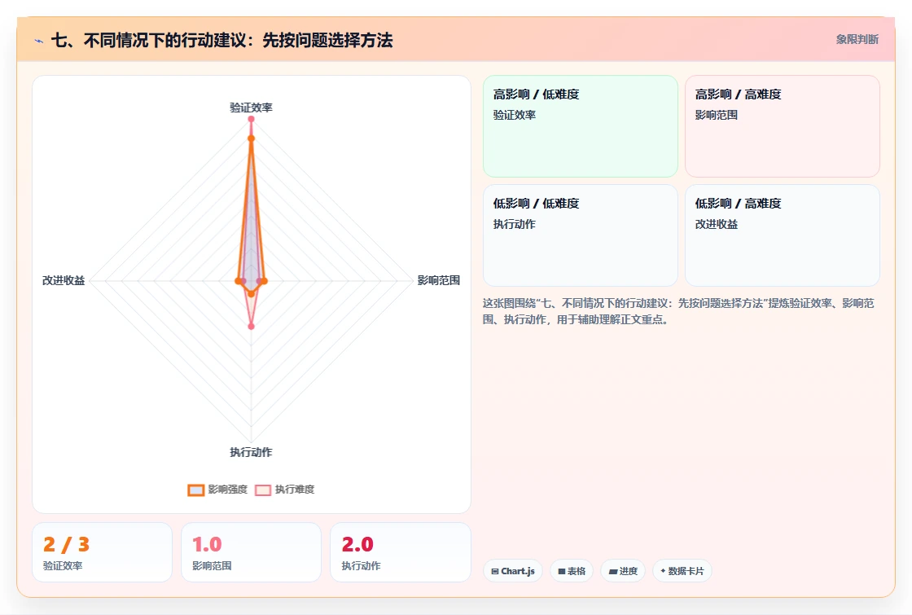Click the pink data point toward 执行动作
Screen dimensions: 912x615
coord(252,327)
